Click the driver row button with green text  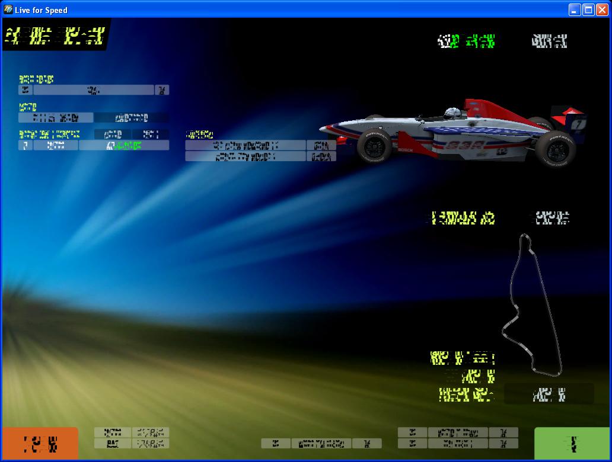point(124,146)
